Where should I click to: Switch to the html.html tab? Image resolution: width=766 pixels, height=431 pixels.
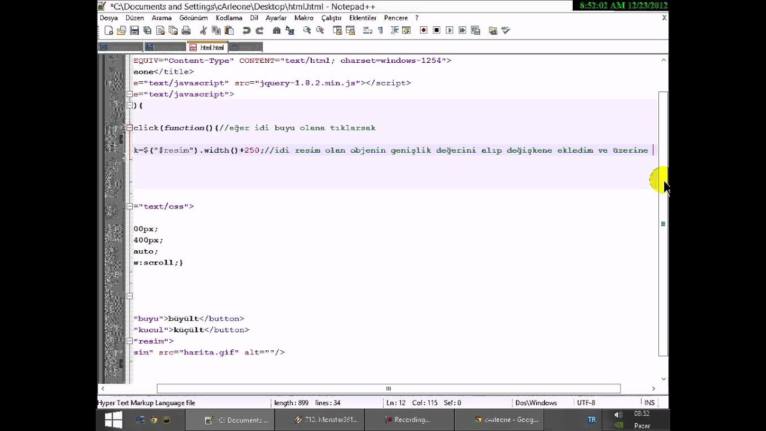click(207, 47)
